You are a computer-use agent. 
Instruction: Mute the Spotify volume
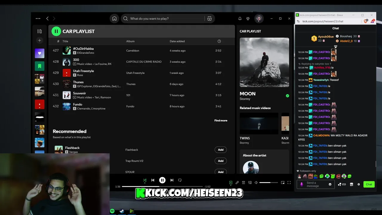(x=256, y=182)
